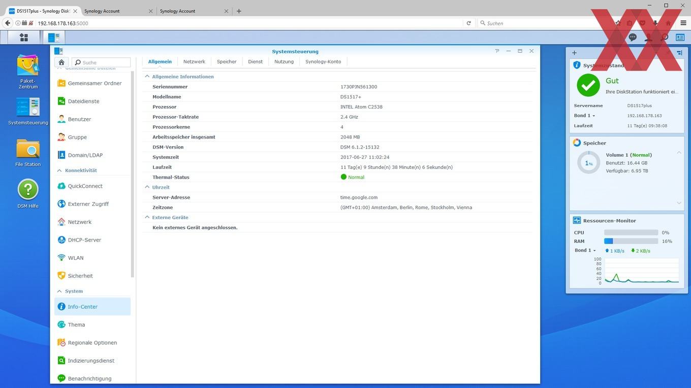Open Bond 1 dropdown in Systemzustand widget
Screen dimensions: 691x388
(x=584, y=116)
